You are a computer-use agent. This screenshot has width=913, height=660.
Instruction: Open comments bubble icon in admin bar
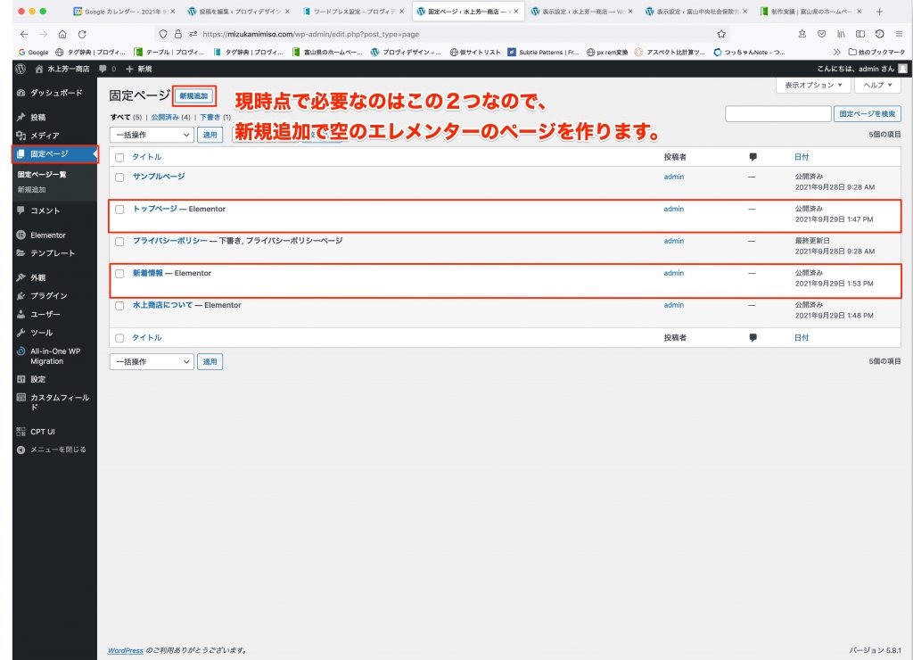103,69
